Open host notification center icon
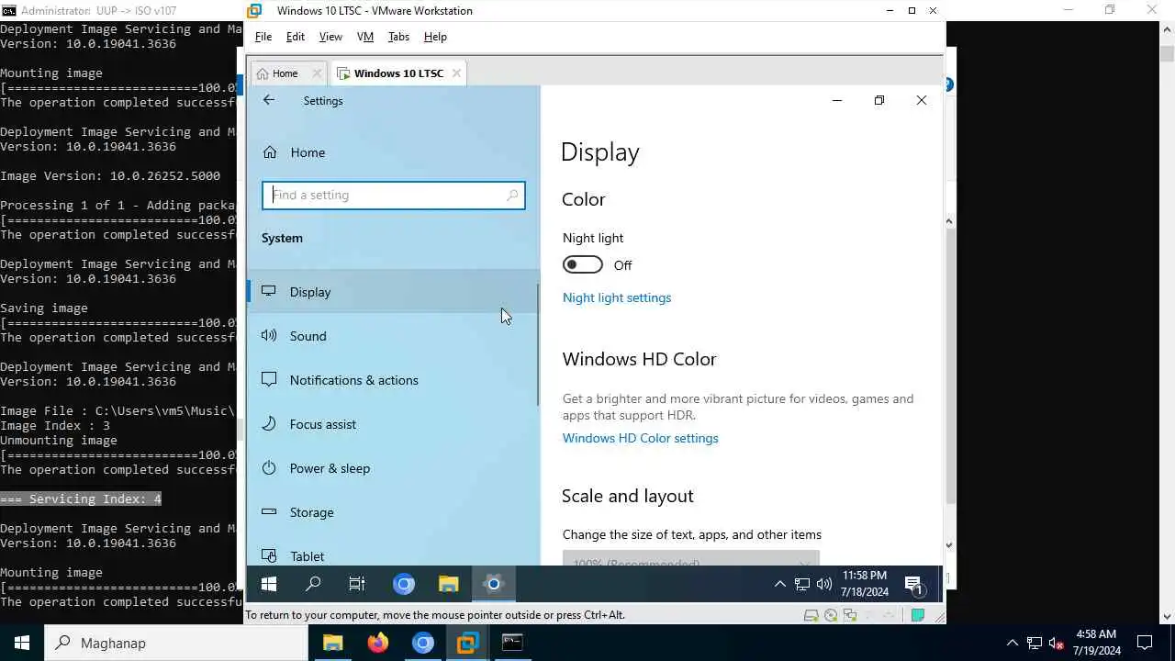Screen dimensions: 1175x661 (x=1145, y=643)
